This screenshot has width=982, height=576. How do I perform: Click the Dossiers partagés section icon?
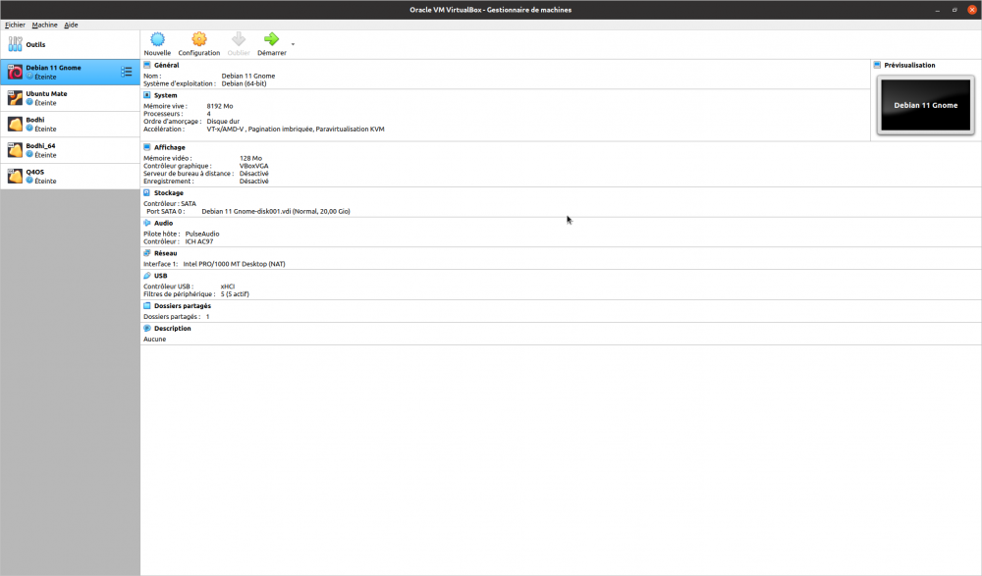click(x=147, y=305)
